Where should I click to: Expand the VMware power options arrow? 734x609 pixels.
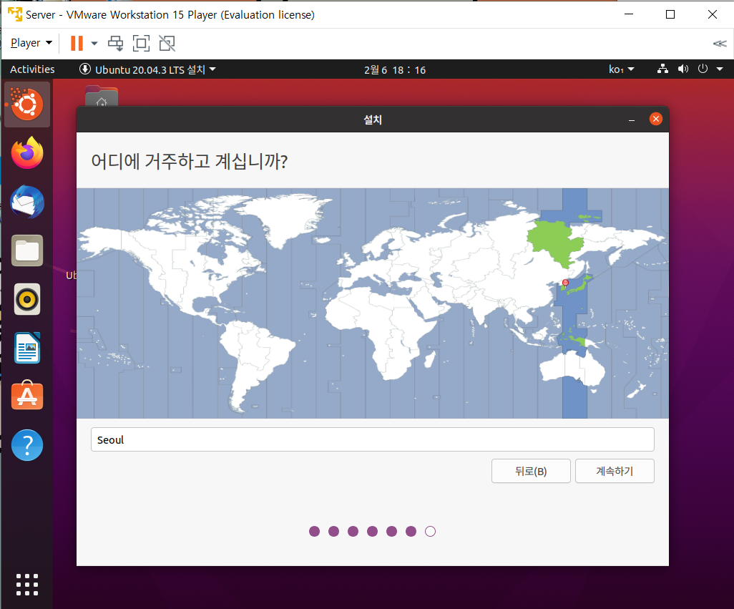[94, 43]
